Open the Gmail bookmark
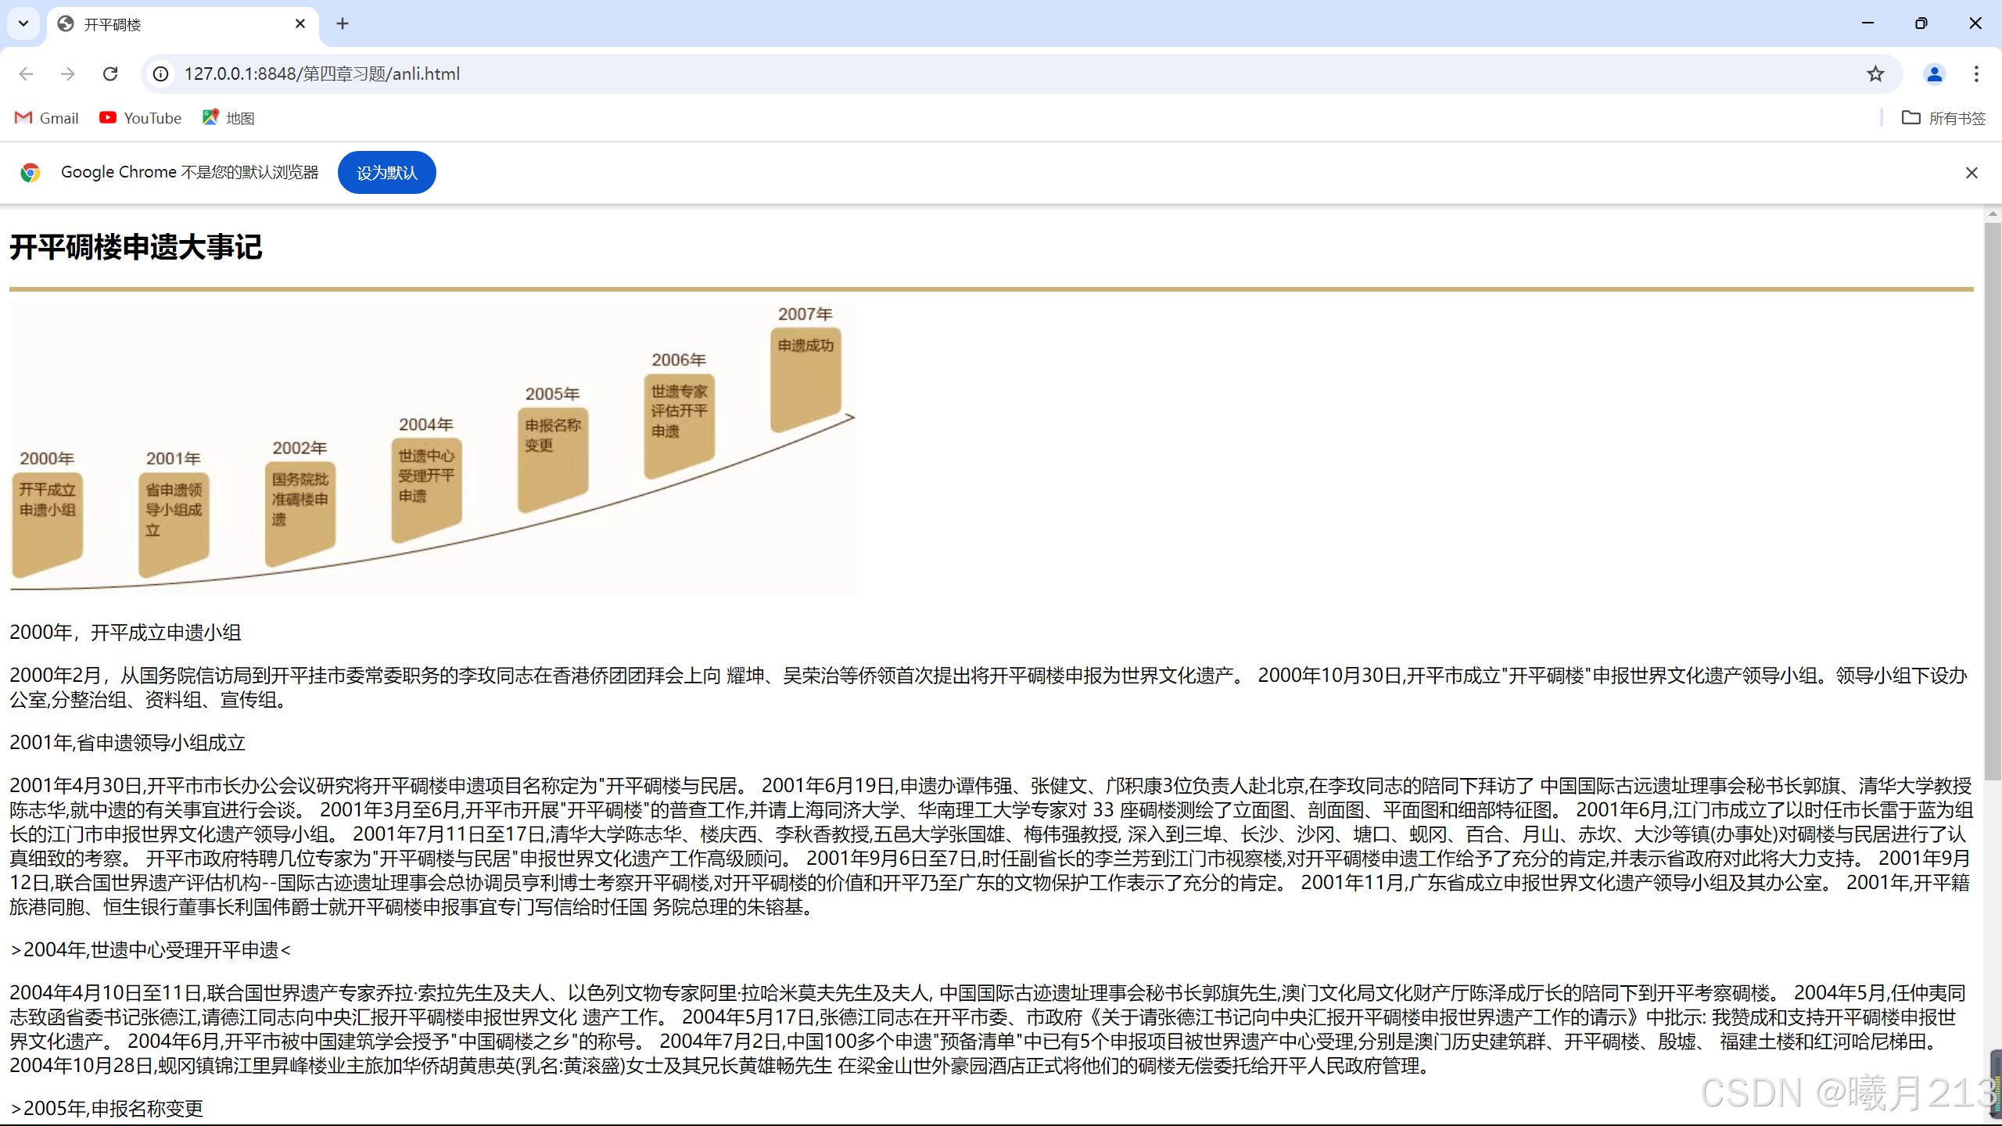Image resolution: width=2002 pixels, height=1126 pixels. pyautogui.click(x=47, y=118)
